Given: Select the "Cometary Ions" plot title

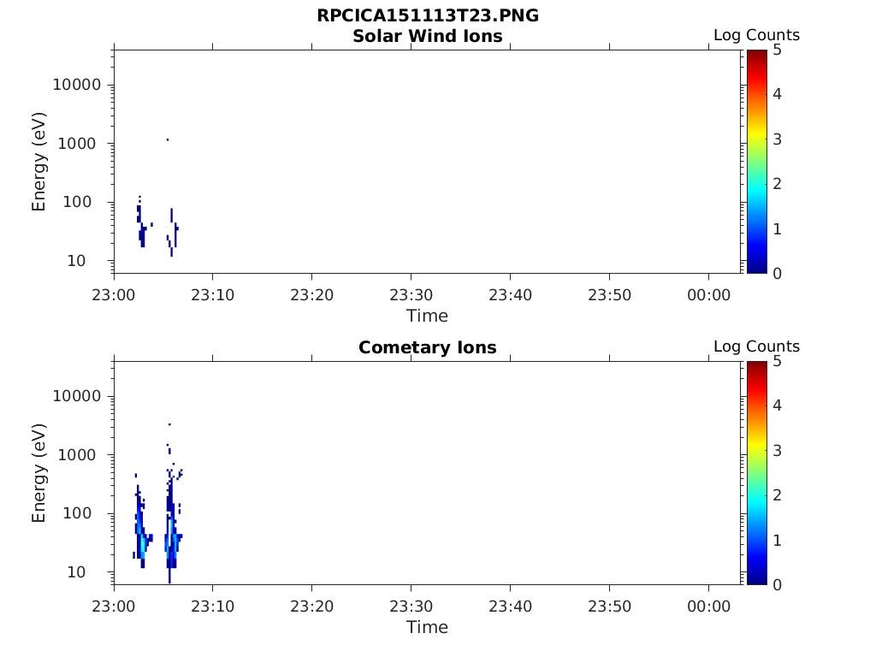Looking at the screenshot, I should (428, 347).
